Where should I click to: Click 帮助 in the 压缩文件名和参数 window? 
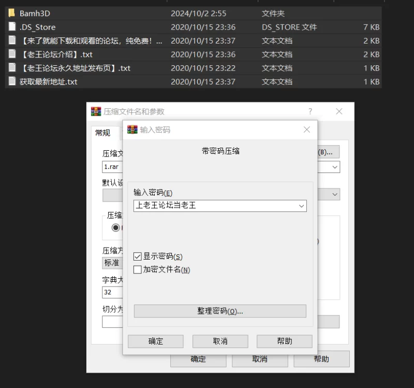point(321,358)
